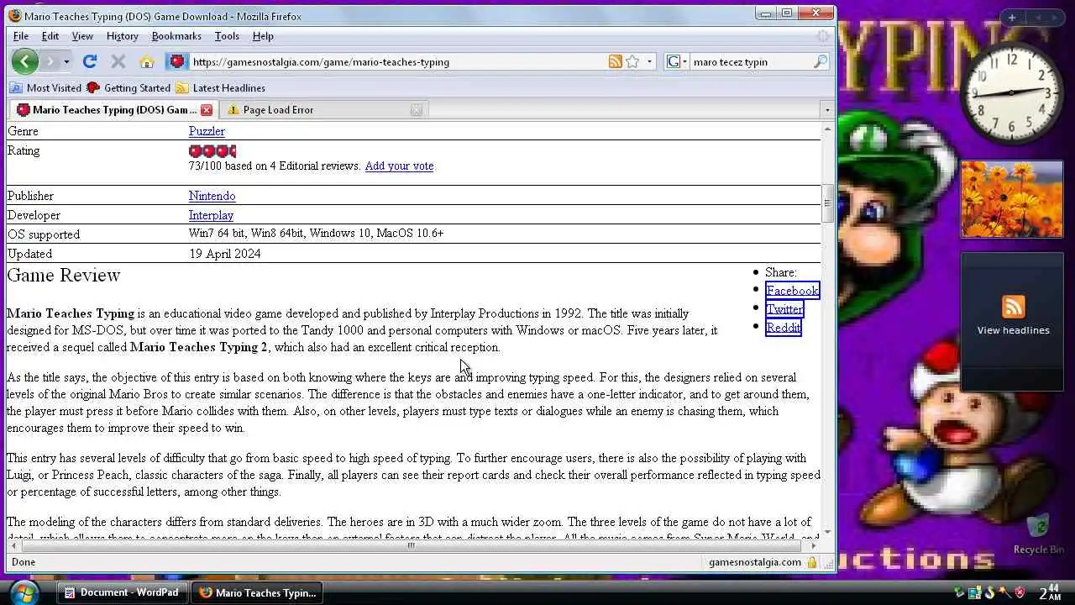Open the History menu
The width and height of the screenshot is (1075, 605).
123,36
